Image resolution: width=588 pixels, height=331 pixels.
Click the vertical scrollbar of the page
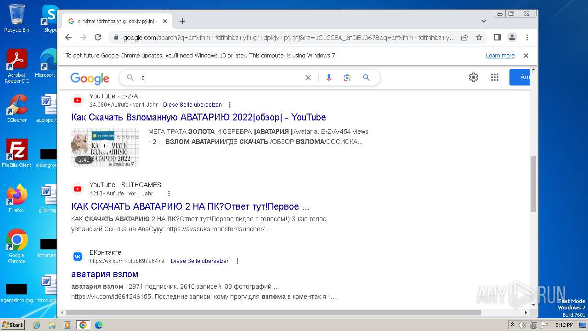533,184
